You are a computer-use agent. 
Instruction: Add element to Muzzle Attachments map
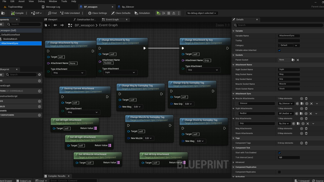click(x=301, y=99)
